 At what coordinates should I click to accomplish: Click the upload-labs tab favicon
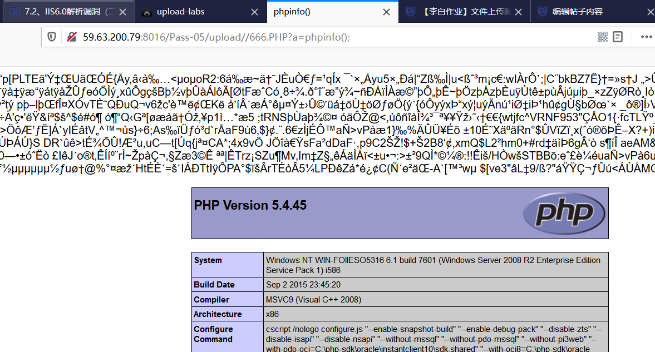pyautogui.click(x=146, y=12)
